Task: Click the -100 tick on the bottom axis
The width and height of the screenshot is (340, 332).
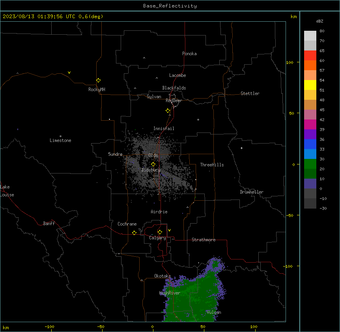Action: click(49, 326)
